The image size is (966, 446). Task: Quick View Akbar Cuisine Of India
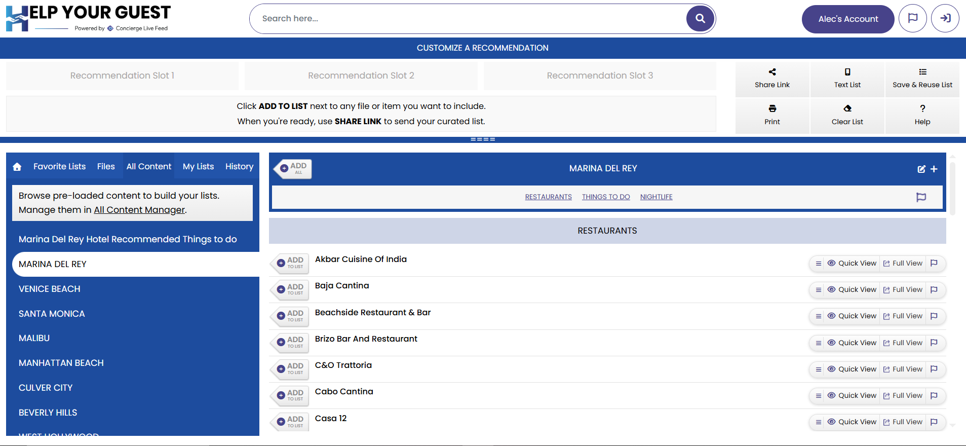(852, 264)
